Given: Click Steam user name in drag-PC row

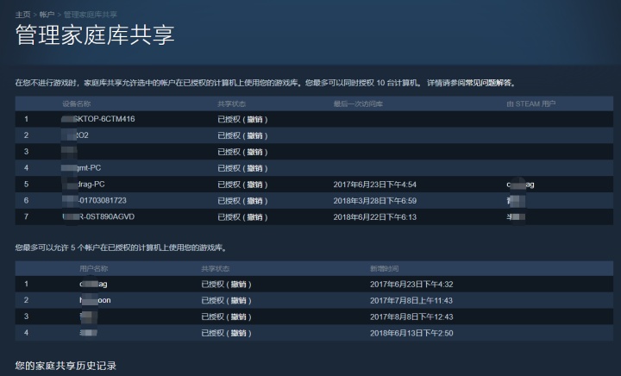Looking at the screenshot, I should (x=520, y=185).
